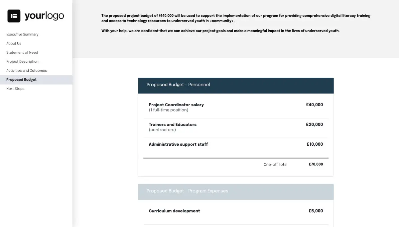Select the Curriculum development line item

pyautogui.click(x=174, y=211)
